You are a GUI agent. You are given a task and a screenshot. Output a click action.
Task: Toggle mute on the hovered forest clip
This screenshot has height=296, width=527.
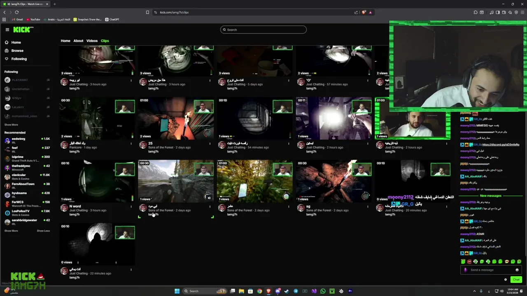pyautogui.click(x=209, y=198)
